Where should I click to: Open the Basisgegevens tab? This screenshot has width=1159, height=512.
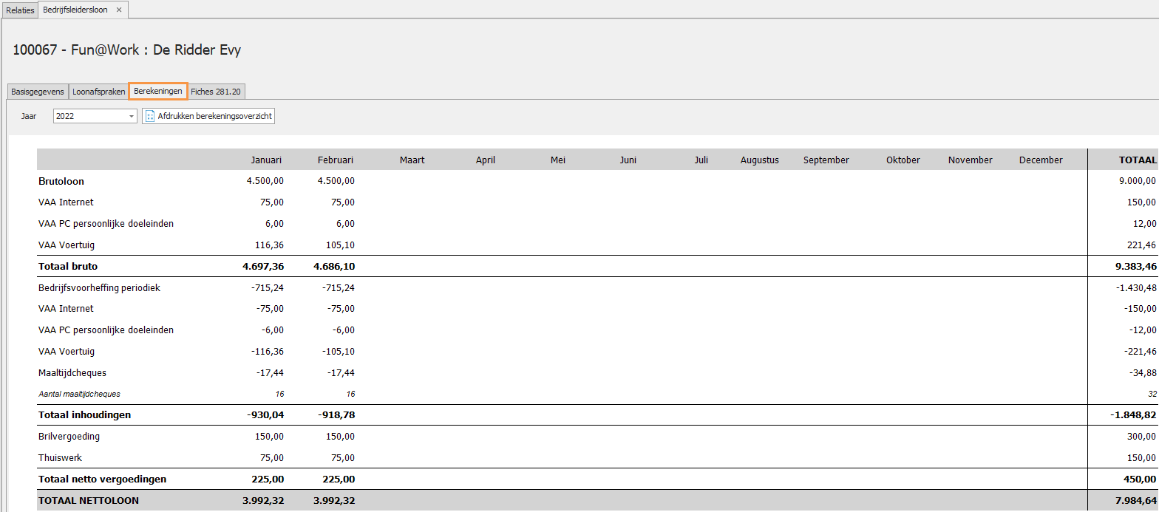(37, 92)
